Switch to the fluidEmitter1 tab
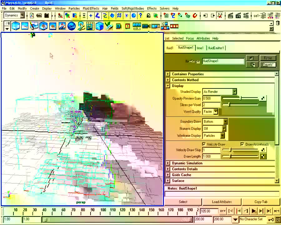Screen dimensions: 281x225 tap(216, 48)
